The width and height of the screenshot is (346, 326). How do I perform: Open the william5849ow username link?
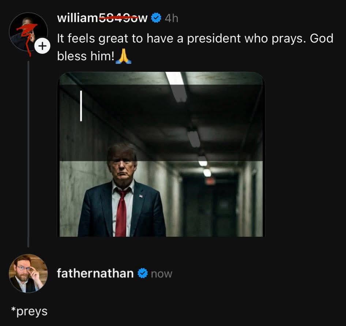(x=102, y=18)
